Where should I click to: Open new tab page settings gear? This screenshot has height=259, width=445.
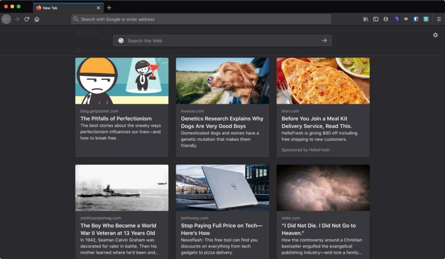pyautogui.click(x=435, y=35)
